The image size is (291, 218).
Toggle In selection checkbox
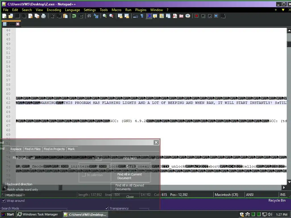click(84, 175)
